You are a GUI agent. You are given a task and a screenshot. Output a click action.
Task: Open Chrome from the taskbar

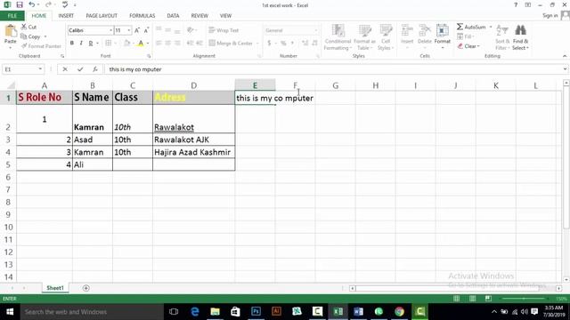[x=399, y=312]
